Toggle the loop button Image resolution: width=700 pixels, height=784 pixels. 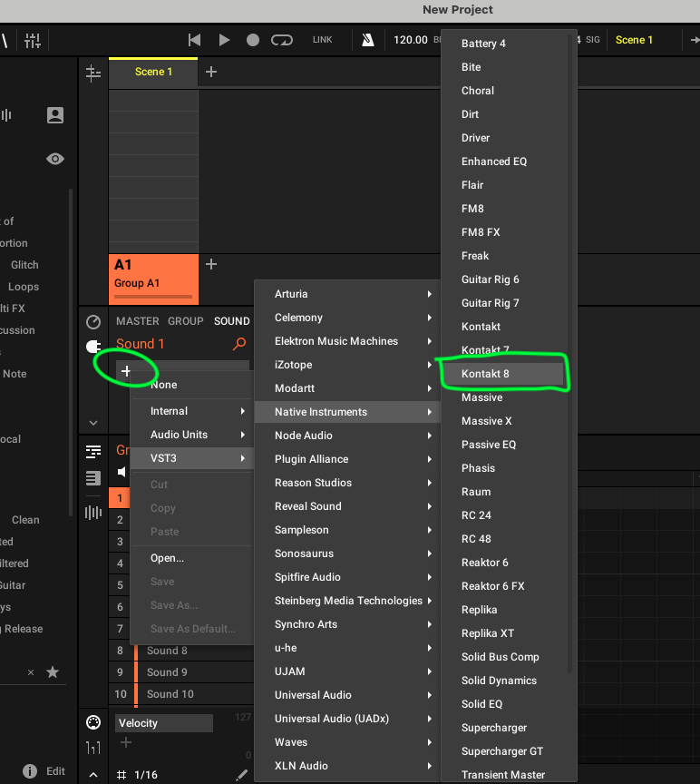click(x=282, y=40)
